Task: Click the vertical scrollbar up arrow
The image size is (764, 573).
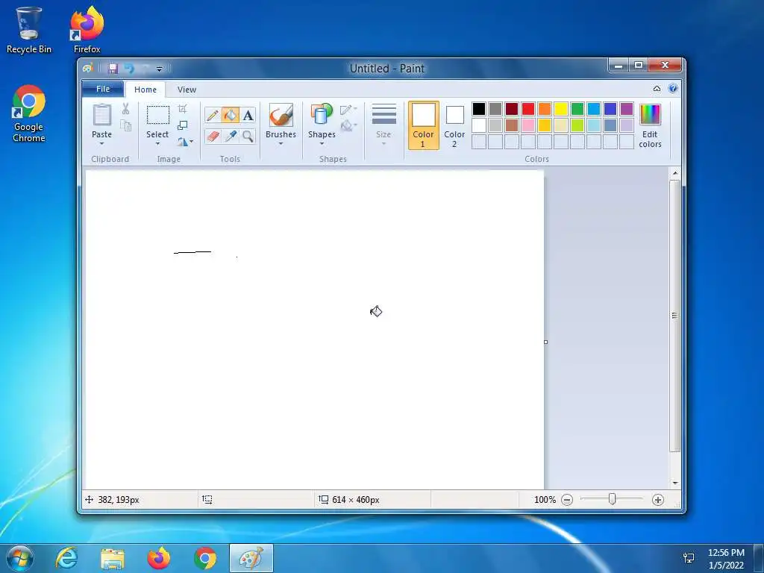Action: point(674,173)
